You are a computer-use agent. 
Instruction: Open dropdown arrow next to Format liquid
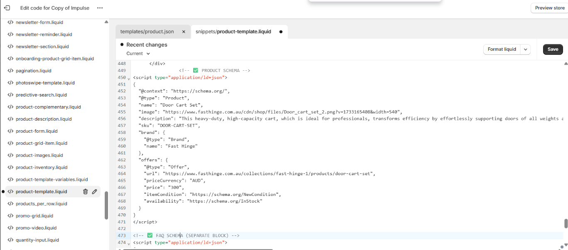(x=526, y=49)
